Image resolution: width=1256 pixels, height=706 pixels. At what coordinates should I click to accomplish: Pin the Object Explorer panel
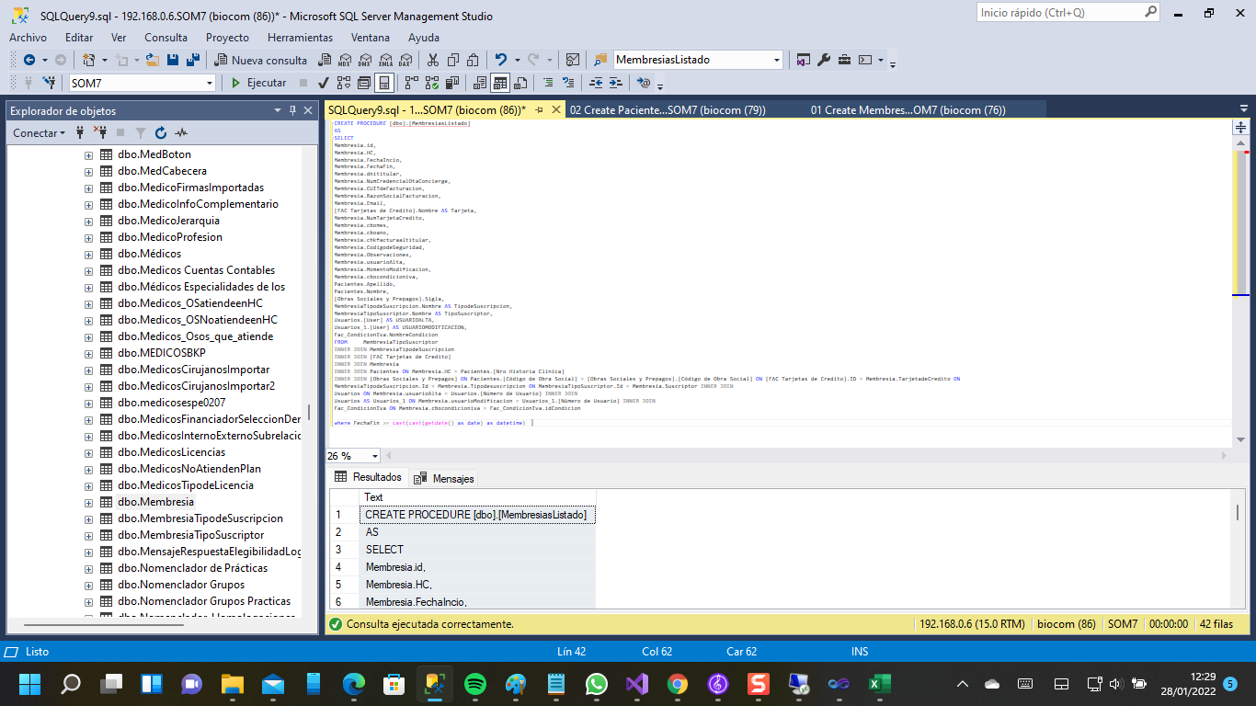[x=293, y=110]
